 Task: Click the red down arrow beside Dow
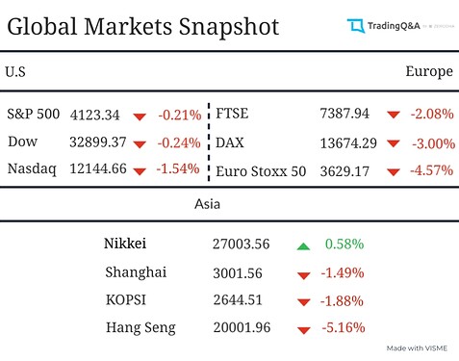pyautogui.click(x=140, y=144)
